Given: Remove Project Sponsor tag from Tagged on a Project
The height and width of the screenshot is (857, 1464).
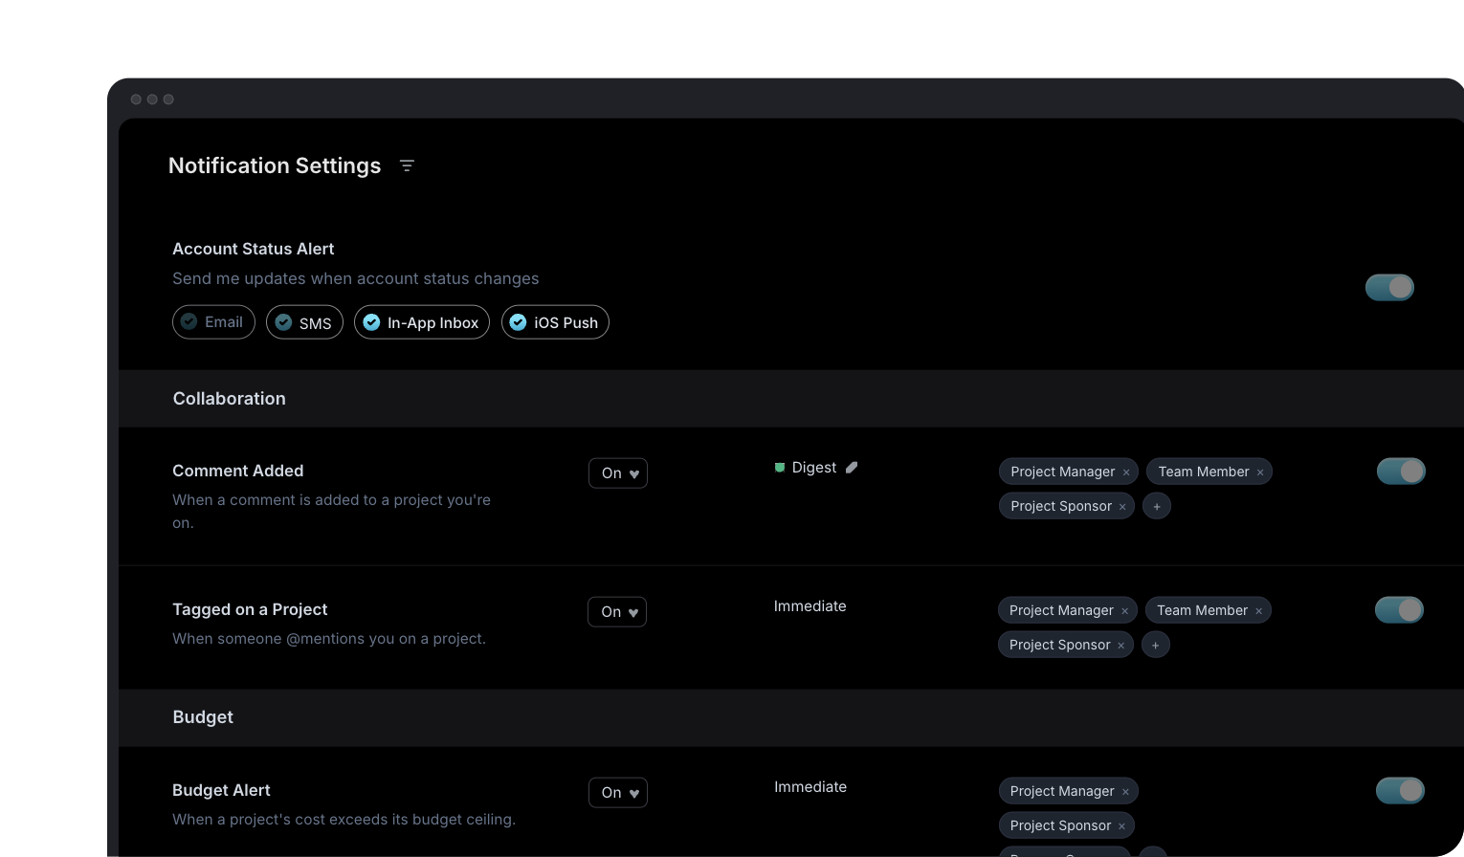Looking at the screenshot, I should pos(1120,646).
